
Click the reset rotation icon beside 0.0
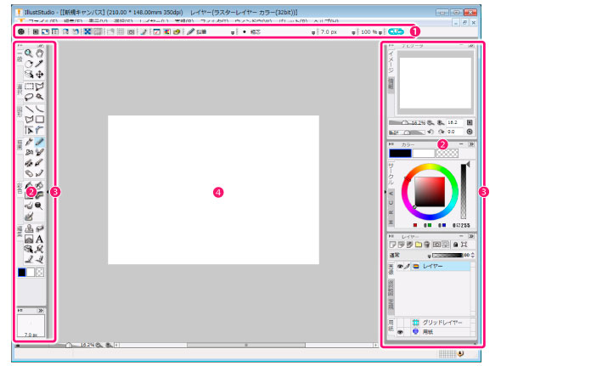tap(470, 132)
